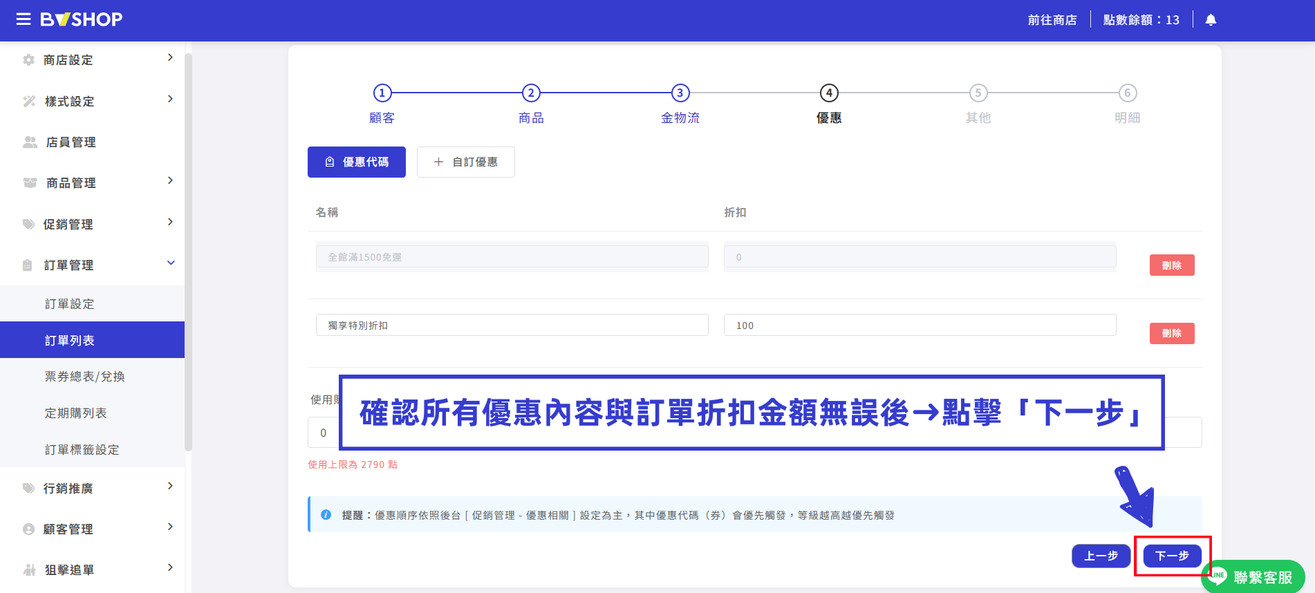Click the 下一步 button

click(x=1173, y=556)
